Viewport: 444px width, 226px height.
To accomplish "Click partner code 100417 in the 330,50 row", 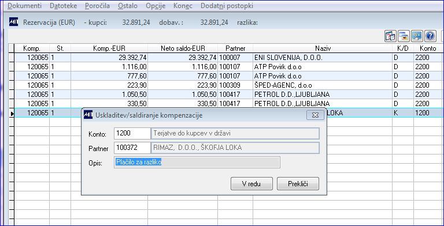I will coord(235,103).
